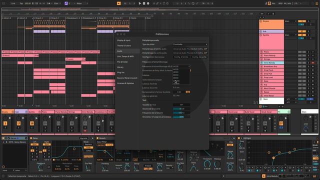Screen dimensions: 320x180
Task: Click the Breakdown 1.1 locator in the arrangement
Action: tap(73, 18)
